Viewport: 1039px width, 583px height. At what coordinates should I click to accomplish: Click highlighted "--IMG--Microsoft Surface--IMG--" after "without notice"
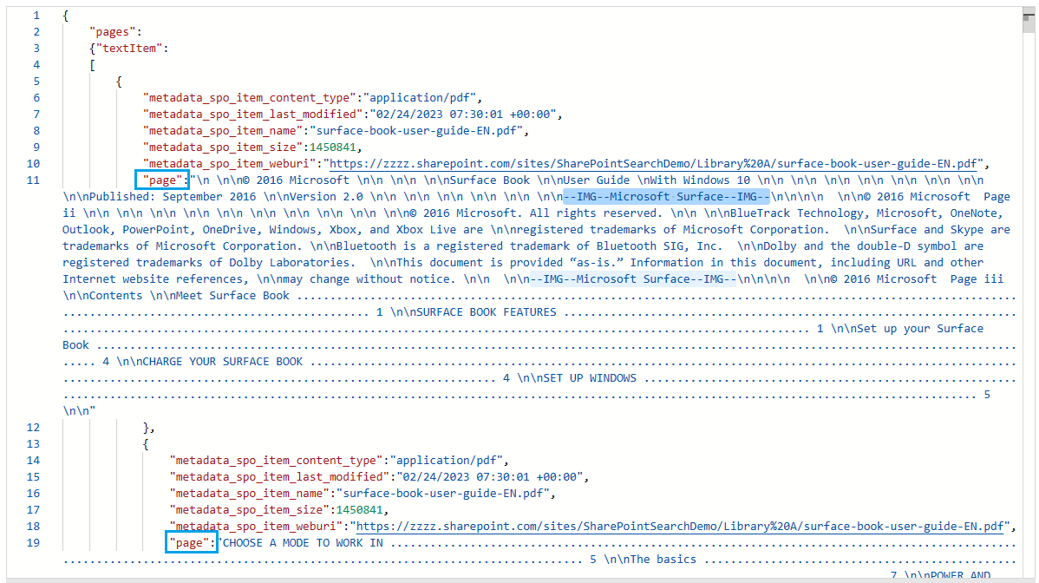click(x=633, y=278)
